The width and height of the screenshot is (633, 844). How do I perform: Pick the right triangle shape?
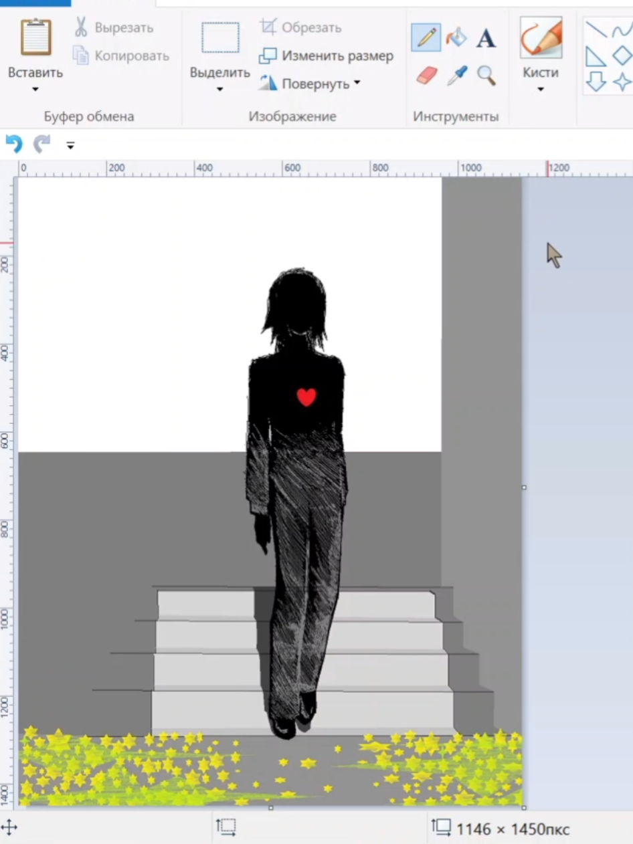(x=596, y=56)
